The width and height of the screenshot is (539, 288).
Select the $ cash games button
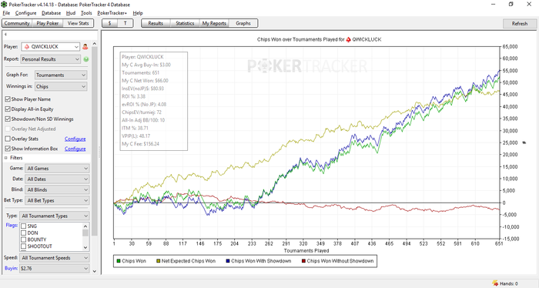coord(109,23)
